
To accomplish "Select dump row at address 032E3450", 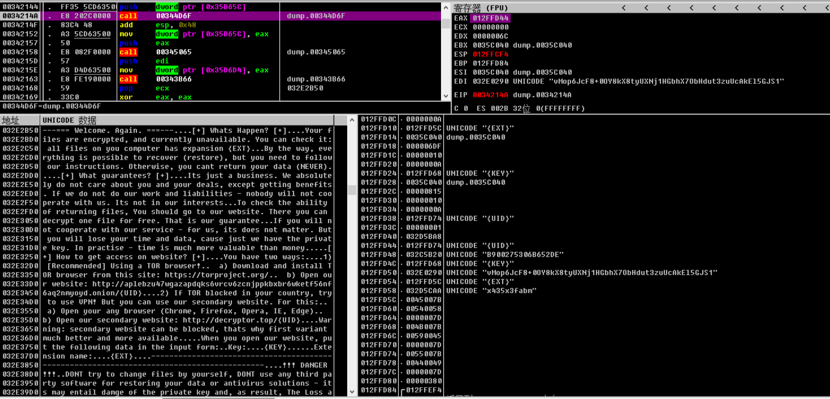I will [x=167, y=293].
